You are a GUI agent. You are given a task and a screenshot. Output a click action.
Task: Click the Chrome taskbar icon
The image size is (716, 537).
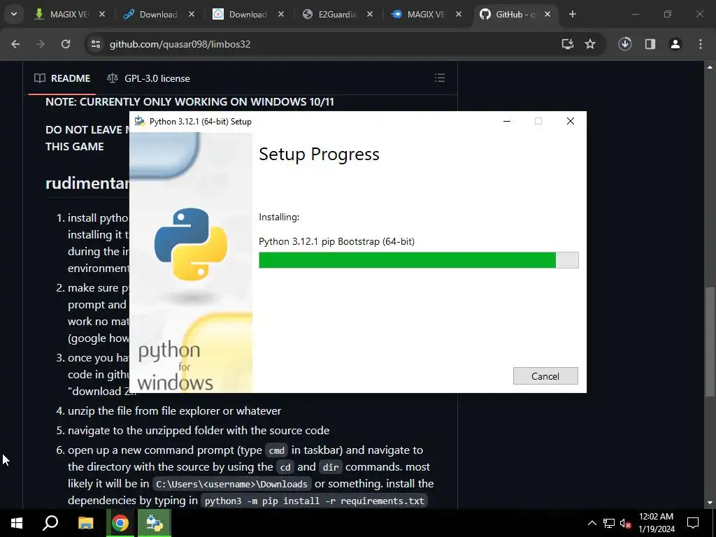point(120,523)
